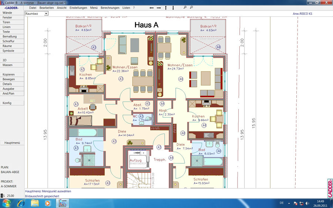
Task: Click the volume speaker tray icon
Action: point(307,204)
